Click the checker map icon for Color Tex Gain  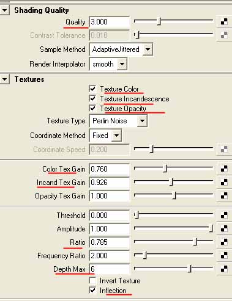224,169
